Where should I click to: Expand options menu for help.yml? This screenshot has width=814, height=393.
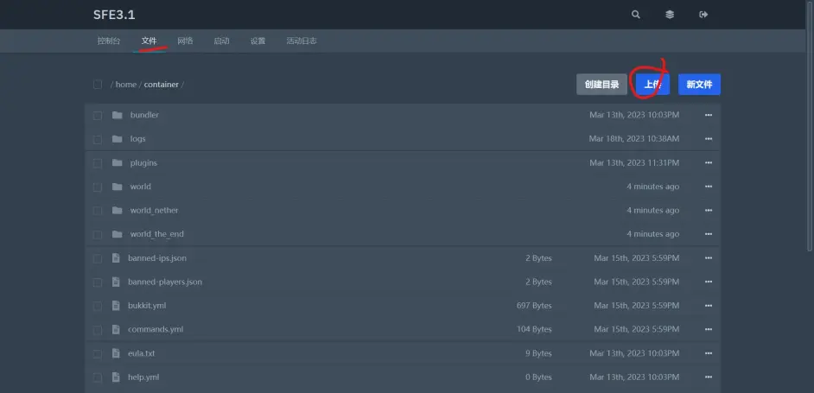coord(709,377)
